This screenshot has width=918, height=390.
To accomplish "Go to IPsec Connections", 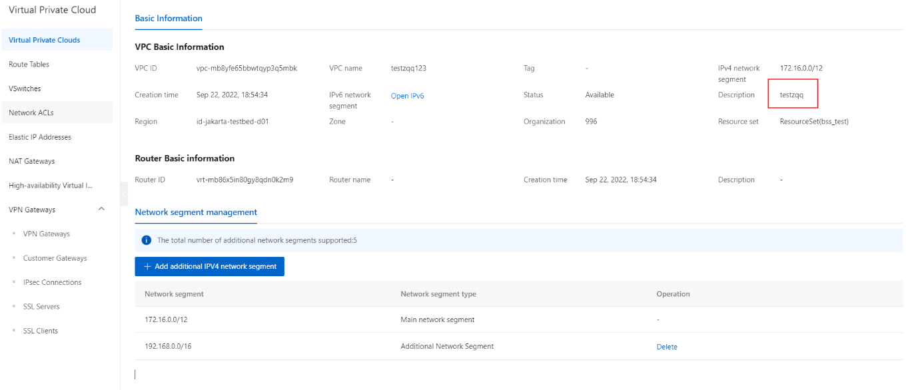I will point(53,282).
